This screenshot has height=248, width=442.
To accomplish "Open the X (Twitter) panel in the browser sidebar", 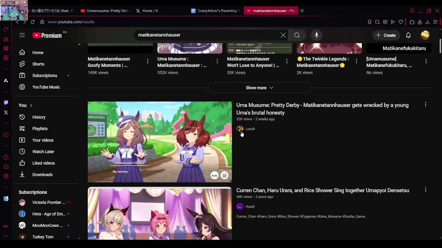I will 6,112.
